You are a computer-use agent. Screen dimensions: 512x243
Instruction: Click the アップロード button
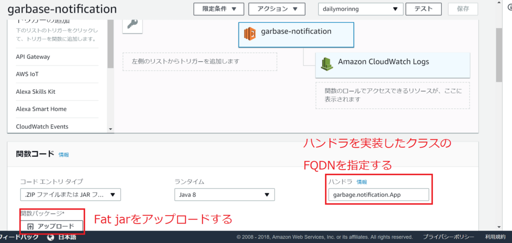coord(52,227)
